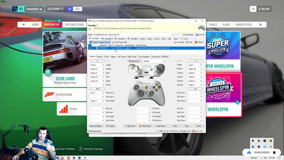Screen dimensions: 284x160
Task: Open the left Stick Axis X dropdown
Action: coord(103,93)
